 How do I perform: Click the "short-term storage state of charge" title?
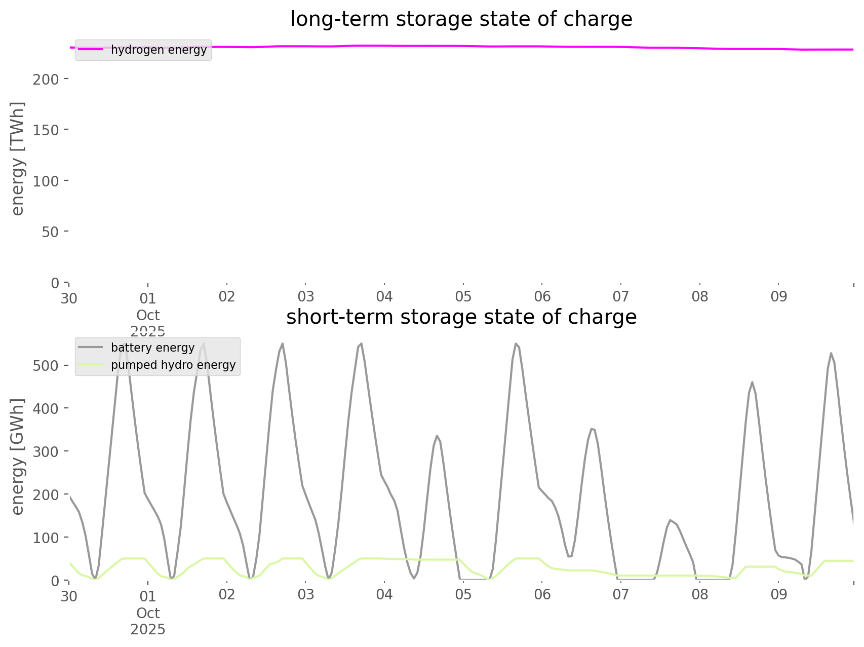461,317
